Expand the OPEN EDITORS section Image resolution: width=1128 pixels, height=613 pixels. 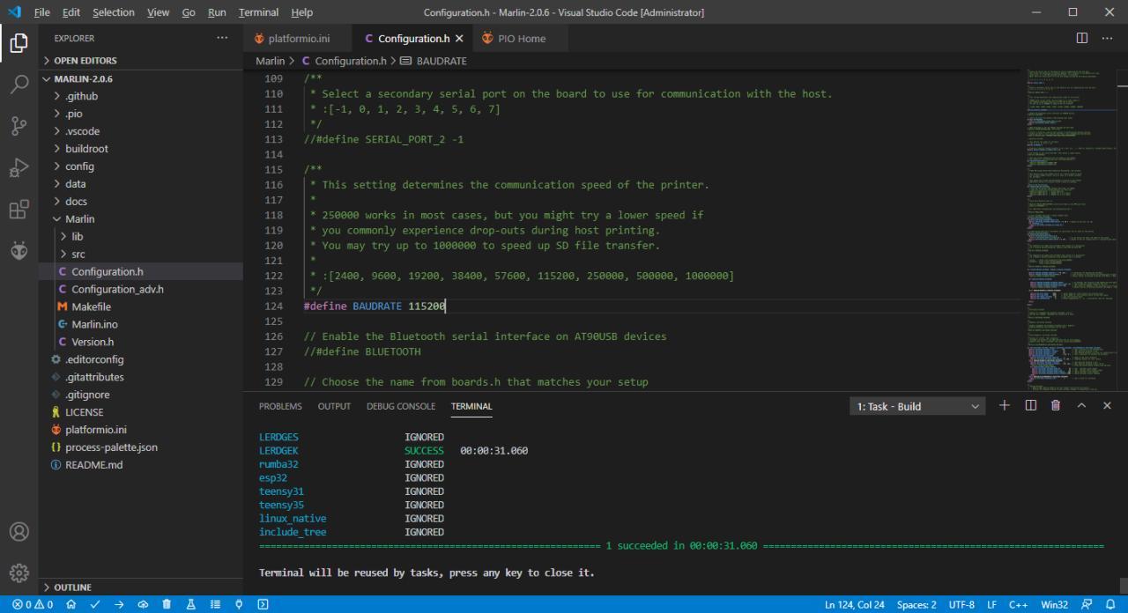tap(141, 61)
